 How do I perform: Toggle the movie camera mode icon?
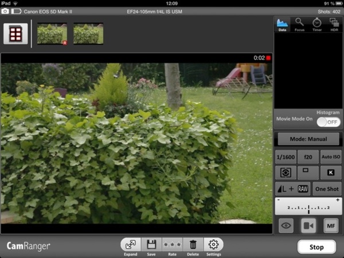click(x=308, y=225)
